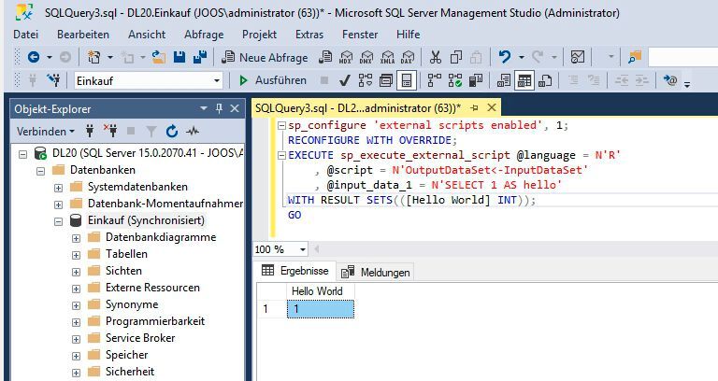Click the quick launch search field
This screenshot has width=718, height=381.
pyautogui.click(x=682, y=57)
